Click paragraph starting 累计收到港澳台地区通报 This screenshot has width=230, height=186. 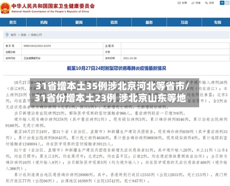pos(116,178)
